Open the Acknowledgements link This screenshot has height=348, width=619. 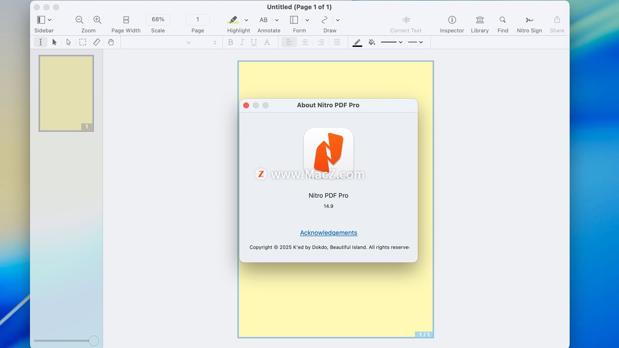pyautogui.click(x=329, y=233)
